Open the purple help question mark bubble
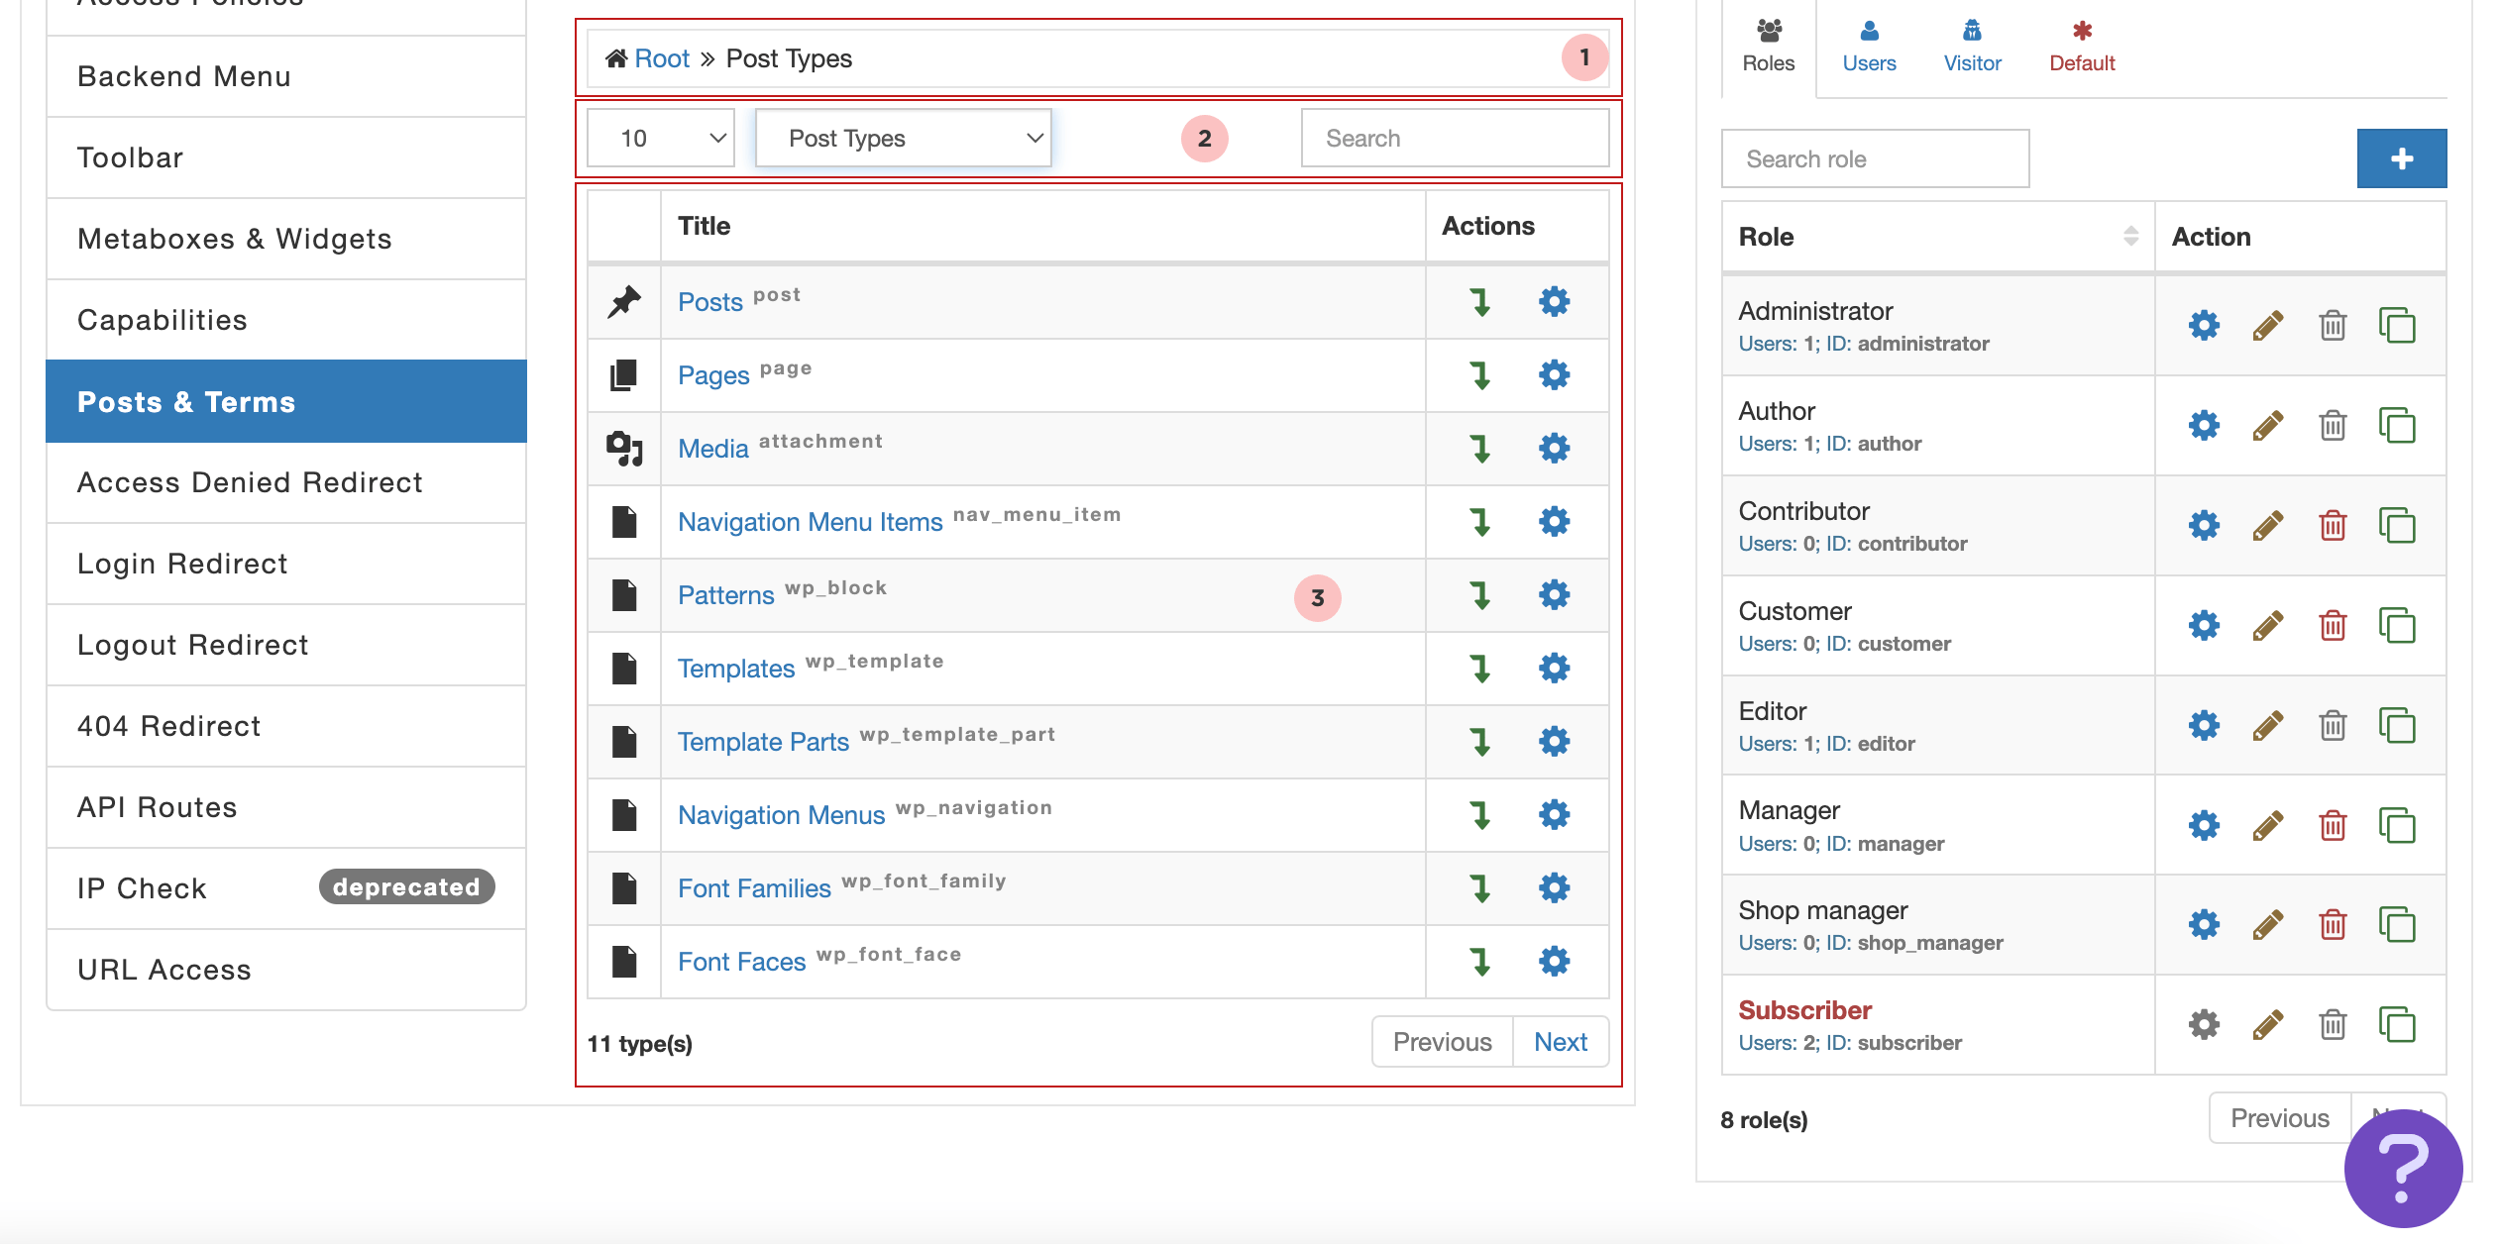 pos(2403,1169)
